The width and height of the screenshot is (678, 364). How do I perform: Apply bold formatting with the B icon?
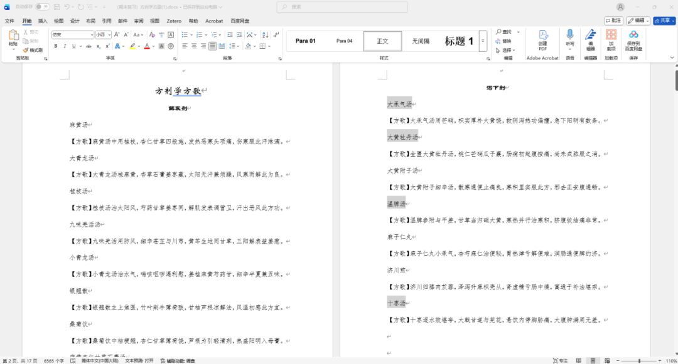coord(56,46)
